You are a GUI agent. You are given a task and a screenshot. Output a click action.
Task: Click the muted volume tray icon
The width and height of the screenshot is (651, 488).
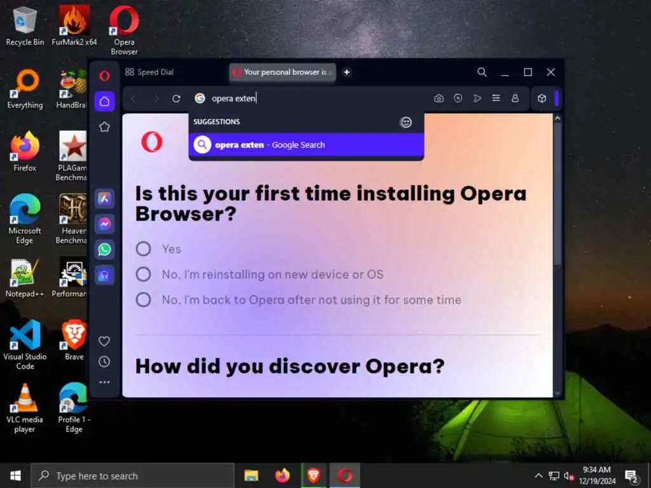tap(569, 475)
